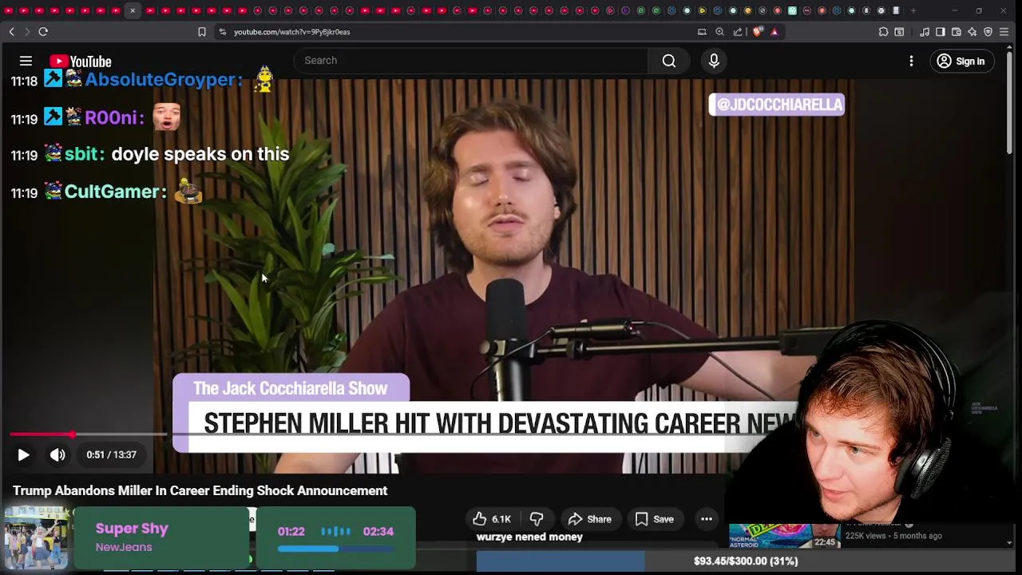1022x575 pixels.
Task: Open the address bar magnifier zoom icon
Action: 719,32
